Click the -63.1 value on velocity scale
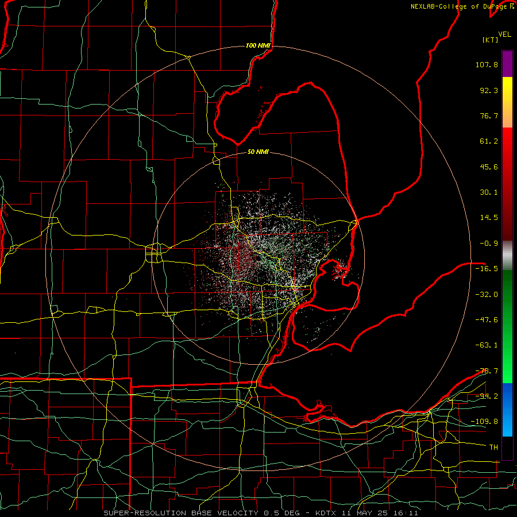517x517 pixels. tap(487, 345)
